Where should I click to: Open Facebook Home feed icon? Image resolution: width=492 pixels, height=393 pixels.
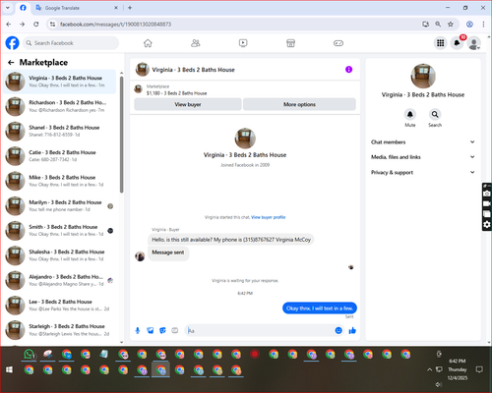pos(148,43)
